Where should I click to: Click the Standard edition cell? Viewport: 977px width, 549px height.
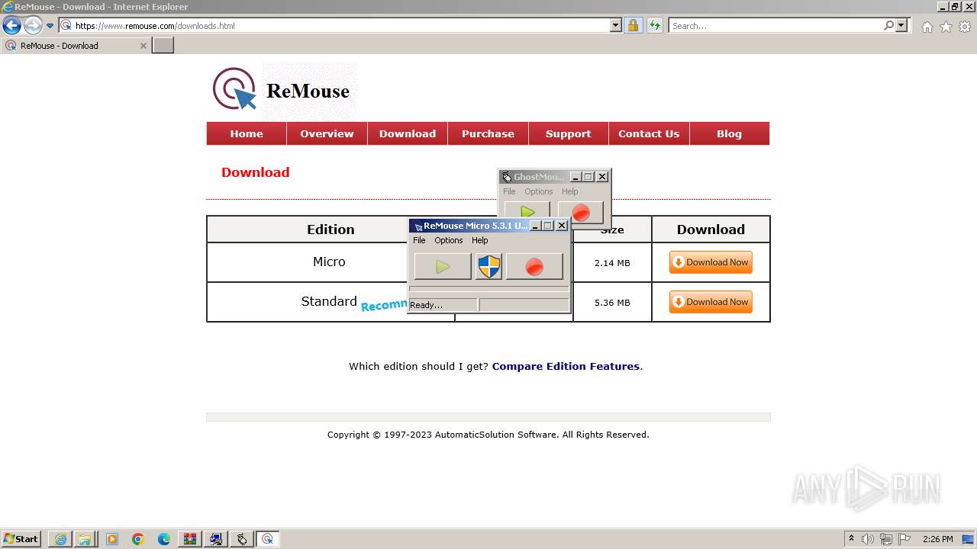coord(329,301)
